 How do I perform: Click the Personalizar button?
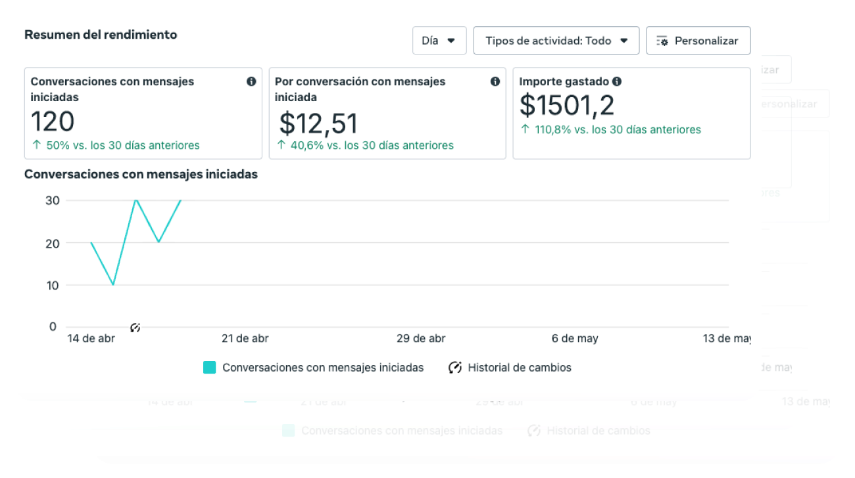pos(698,40)
